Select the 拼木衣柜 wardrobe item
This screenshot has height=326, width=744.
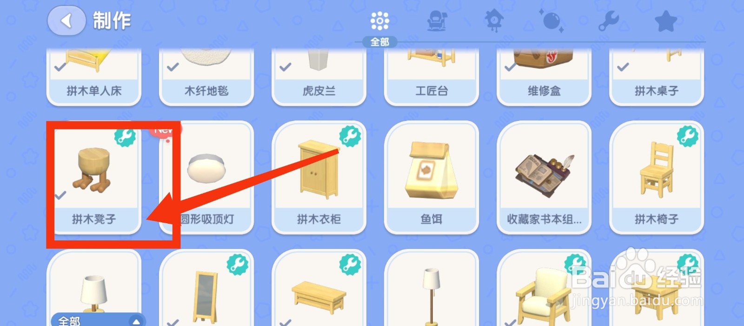[x=319, y=178]
